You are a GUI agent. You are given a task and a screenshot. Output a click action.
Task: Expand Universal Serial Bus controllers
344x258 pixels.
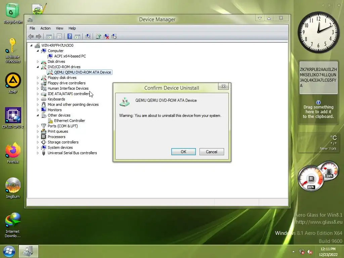[x=38, y=153]
